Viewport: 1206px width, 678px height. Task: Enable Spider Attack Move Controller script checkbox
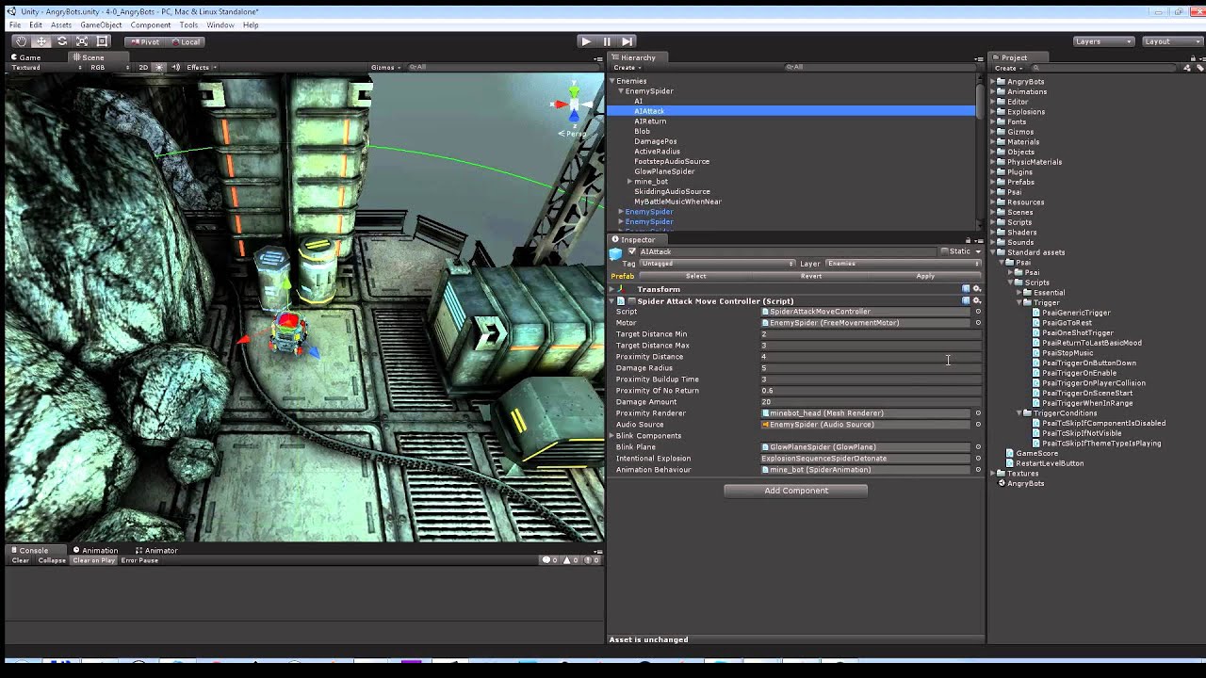[x=632, y=301]
